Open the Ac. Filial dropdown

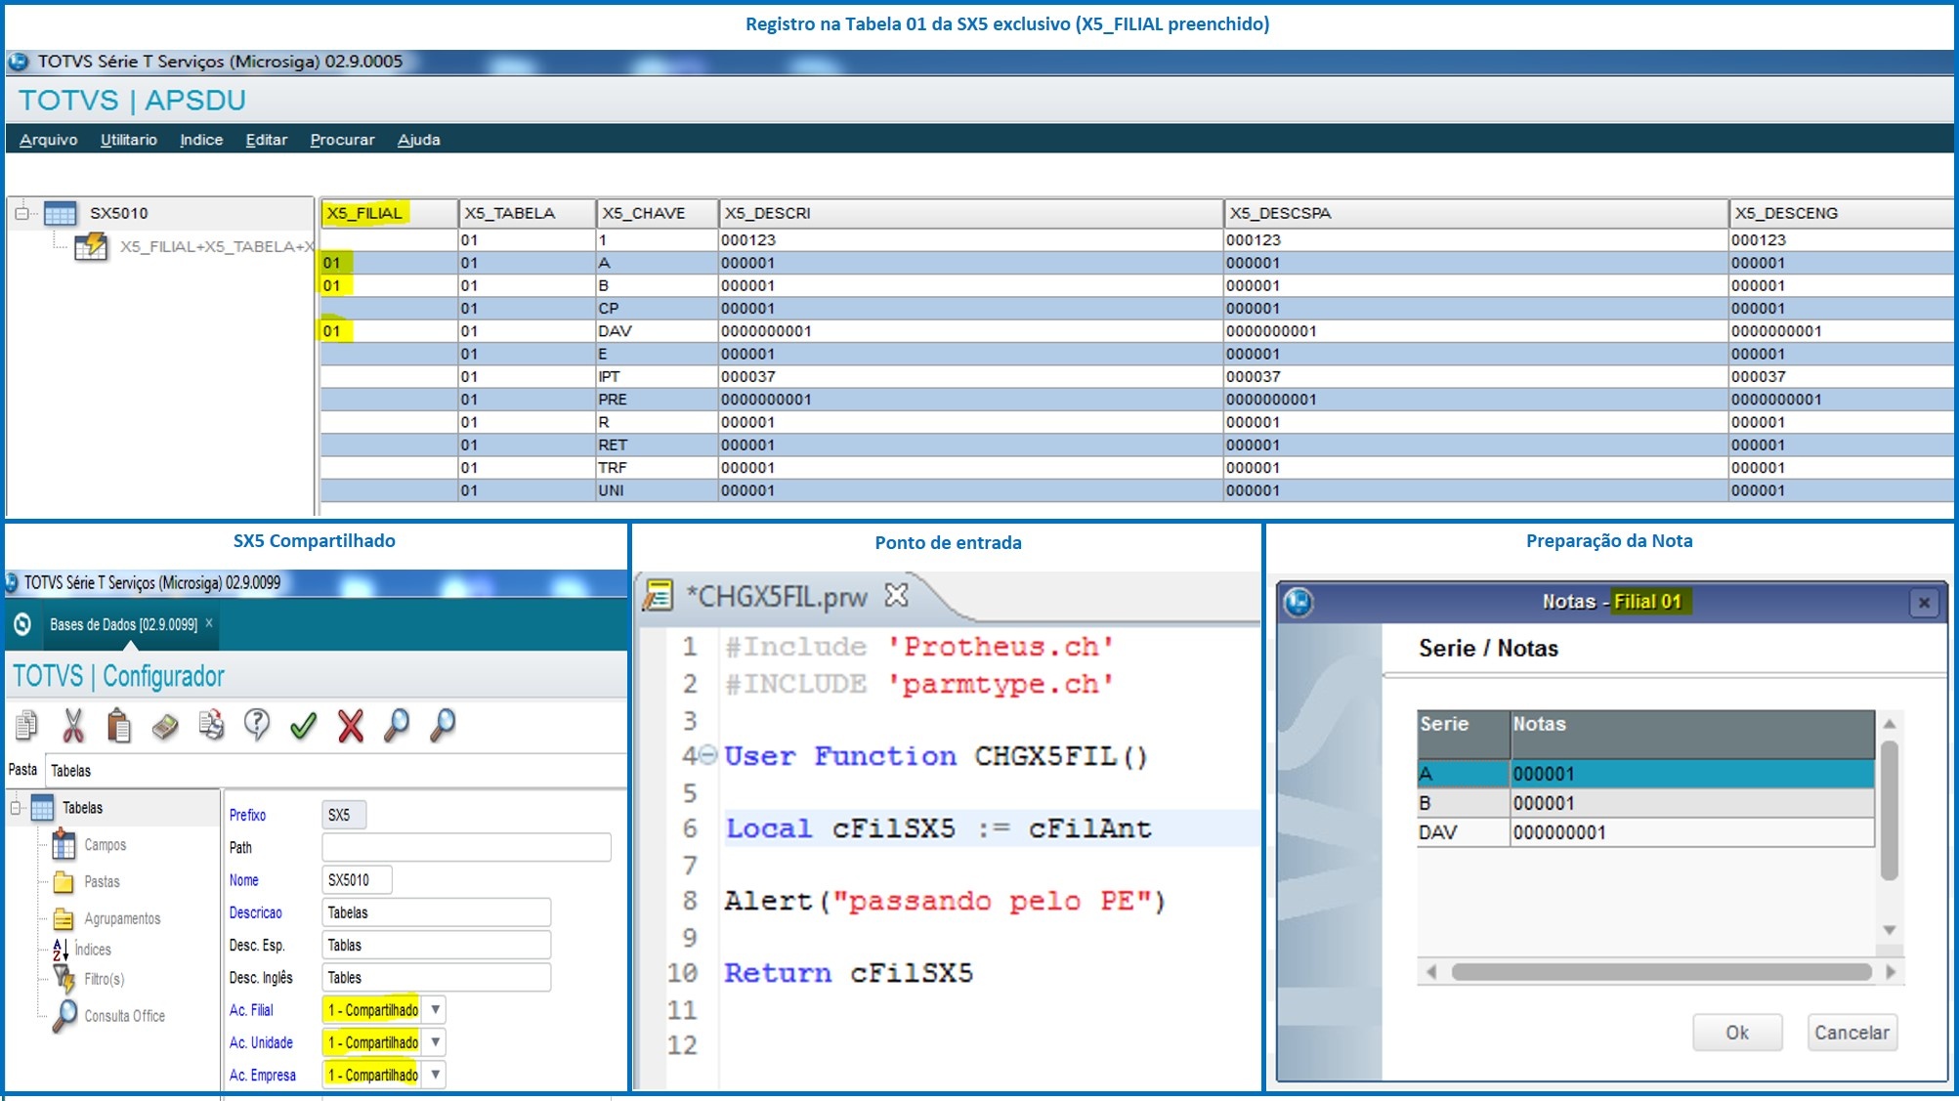435,1009
